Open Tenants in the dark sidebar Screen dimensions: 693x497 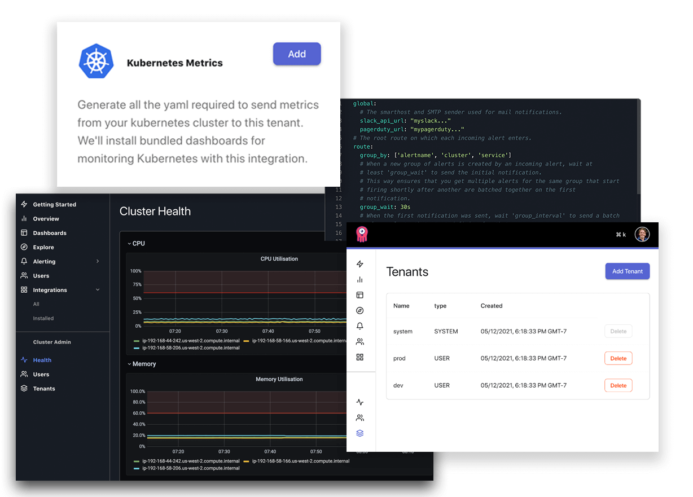pos(44,389)
